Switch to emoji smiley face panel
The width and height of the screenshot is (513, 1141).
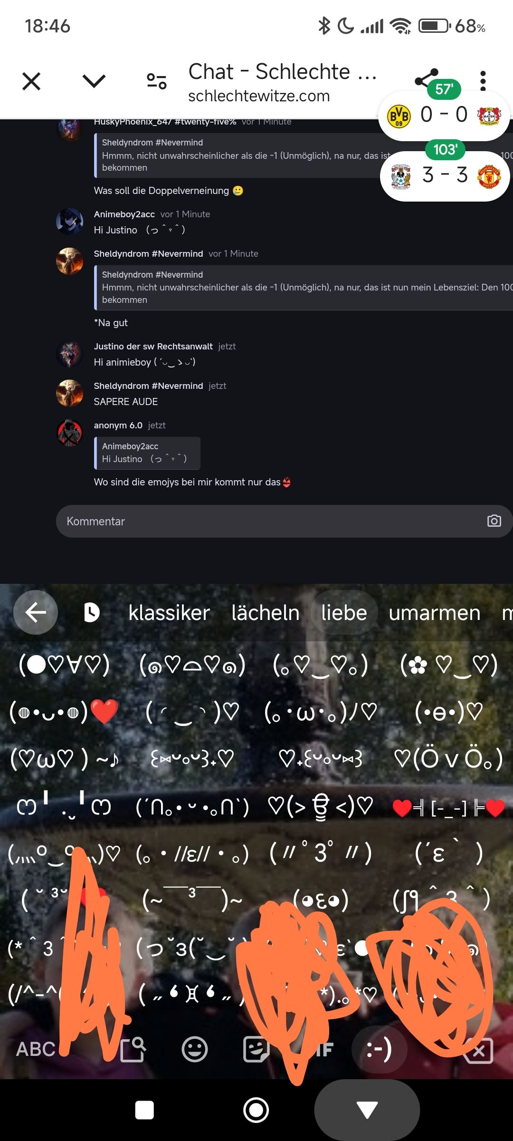(195, 1049)
